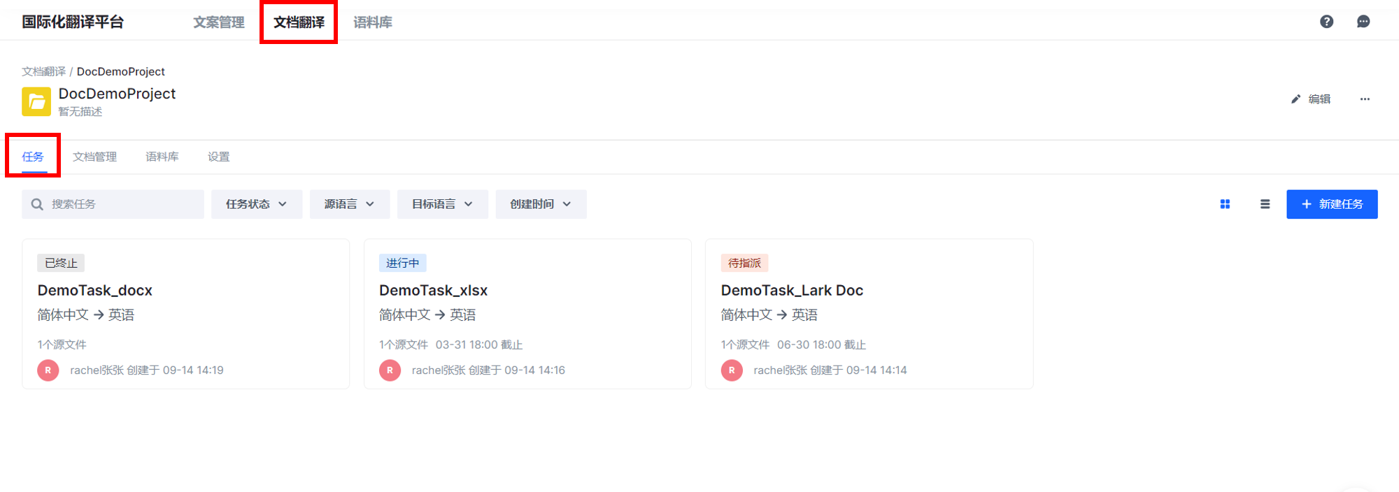Open the 设置 tab
This screenshot has width=1399, height=492.
click(218, 157)
